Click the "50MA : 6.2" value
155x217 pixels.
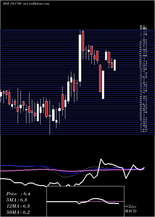pos(18,212)
